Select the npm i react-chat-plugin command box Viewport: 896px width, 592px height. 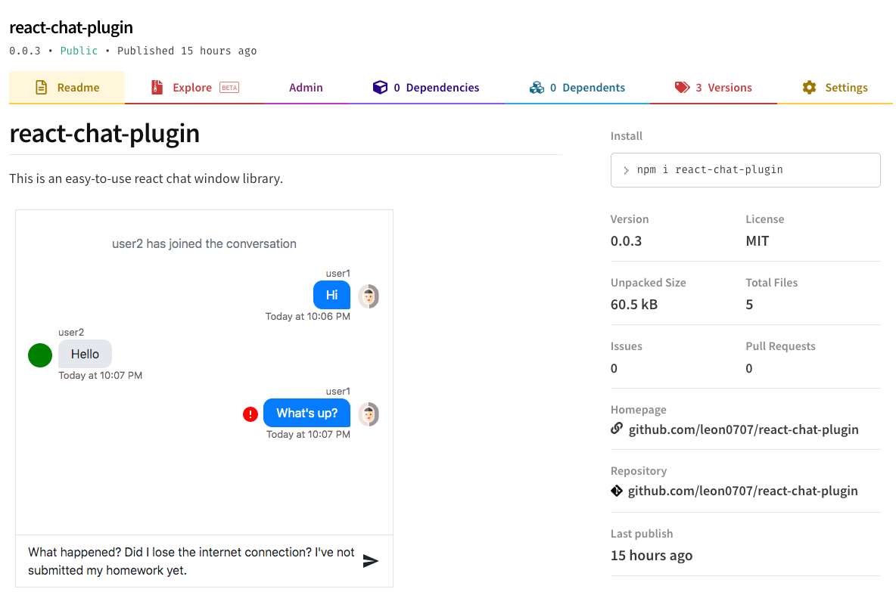(x=745, y=169)
